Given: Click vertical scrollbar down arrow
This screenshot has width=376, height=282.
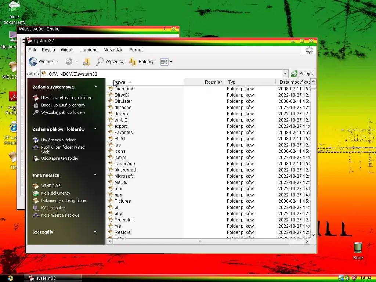Looking at the screenshot, I should tap(313, 235).
